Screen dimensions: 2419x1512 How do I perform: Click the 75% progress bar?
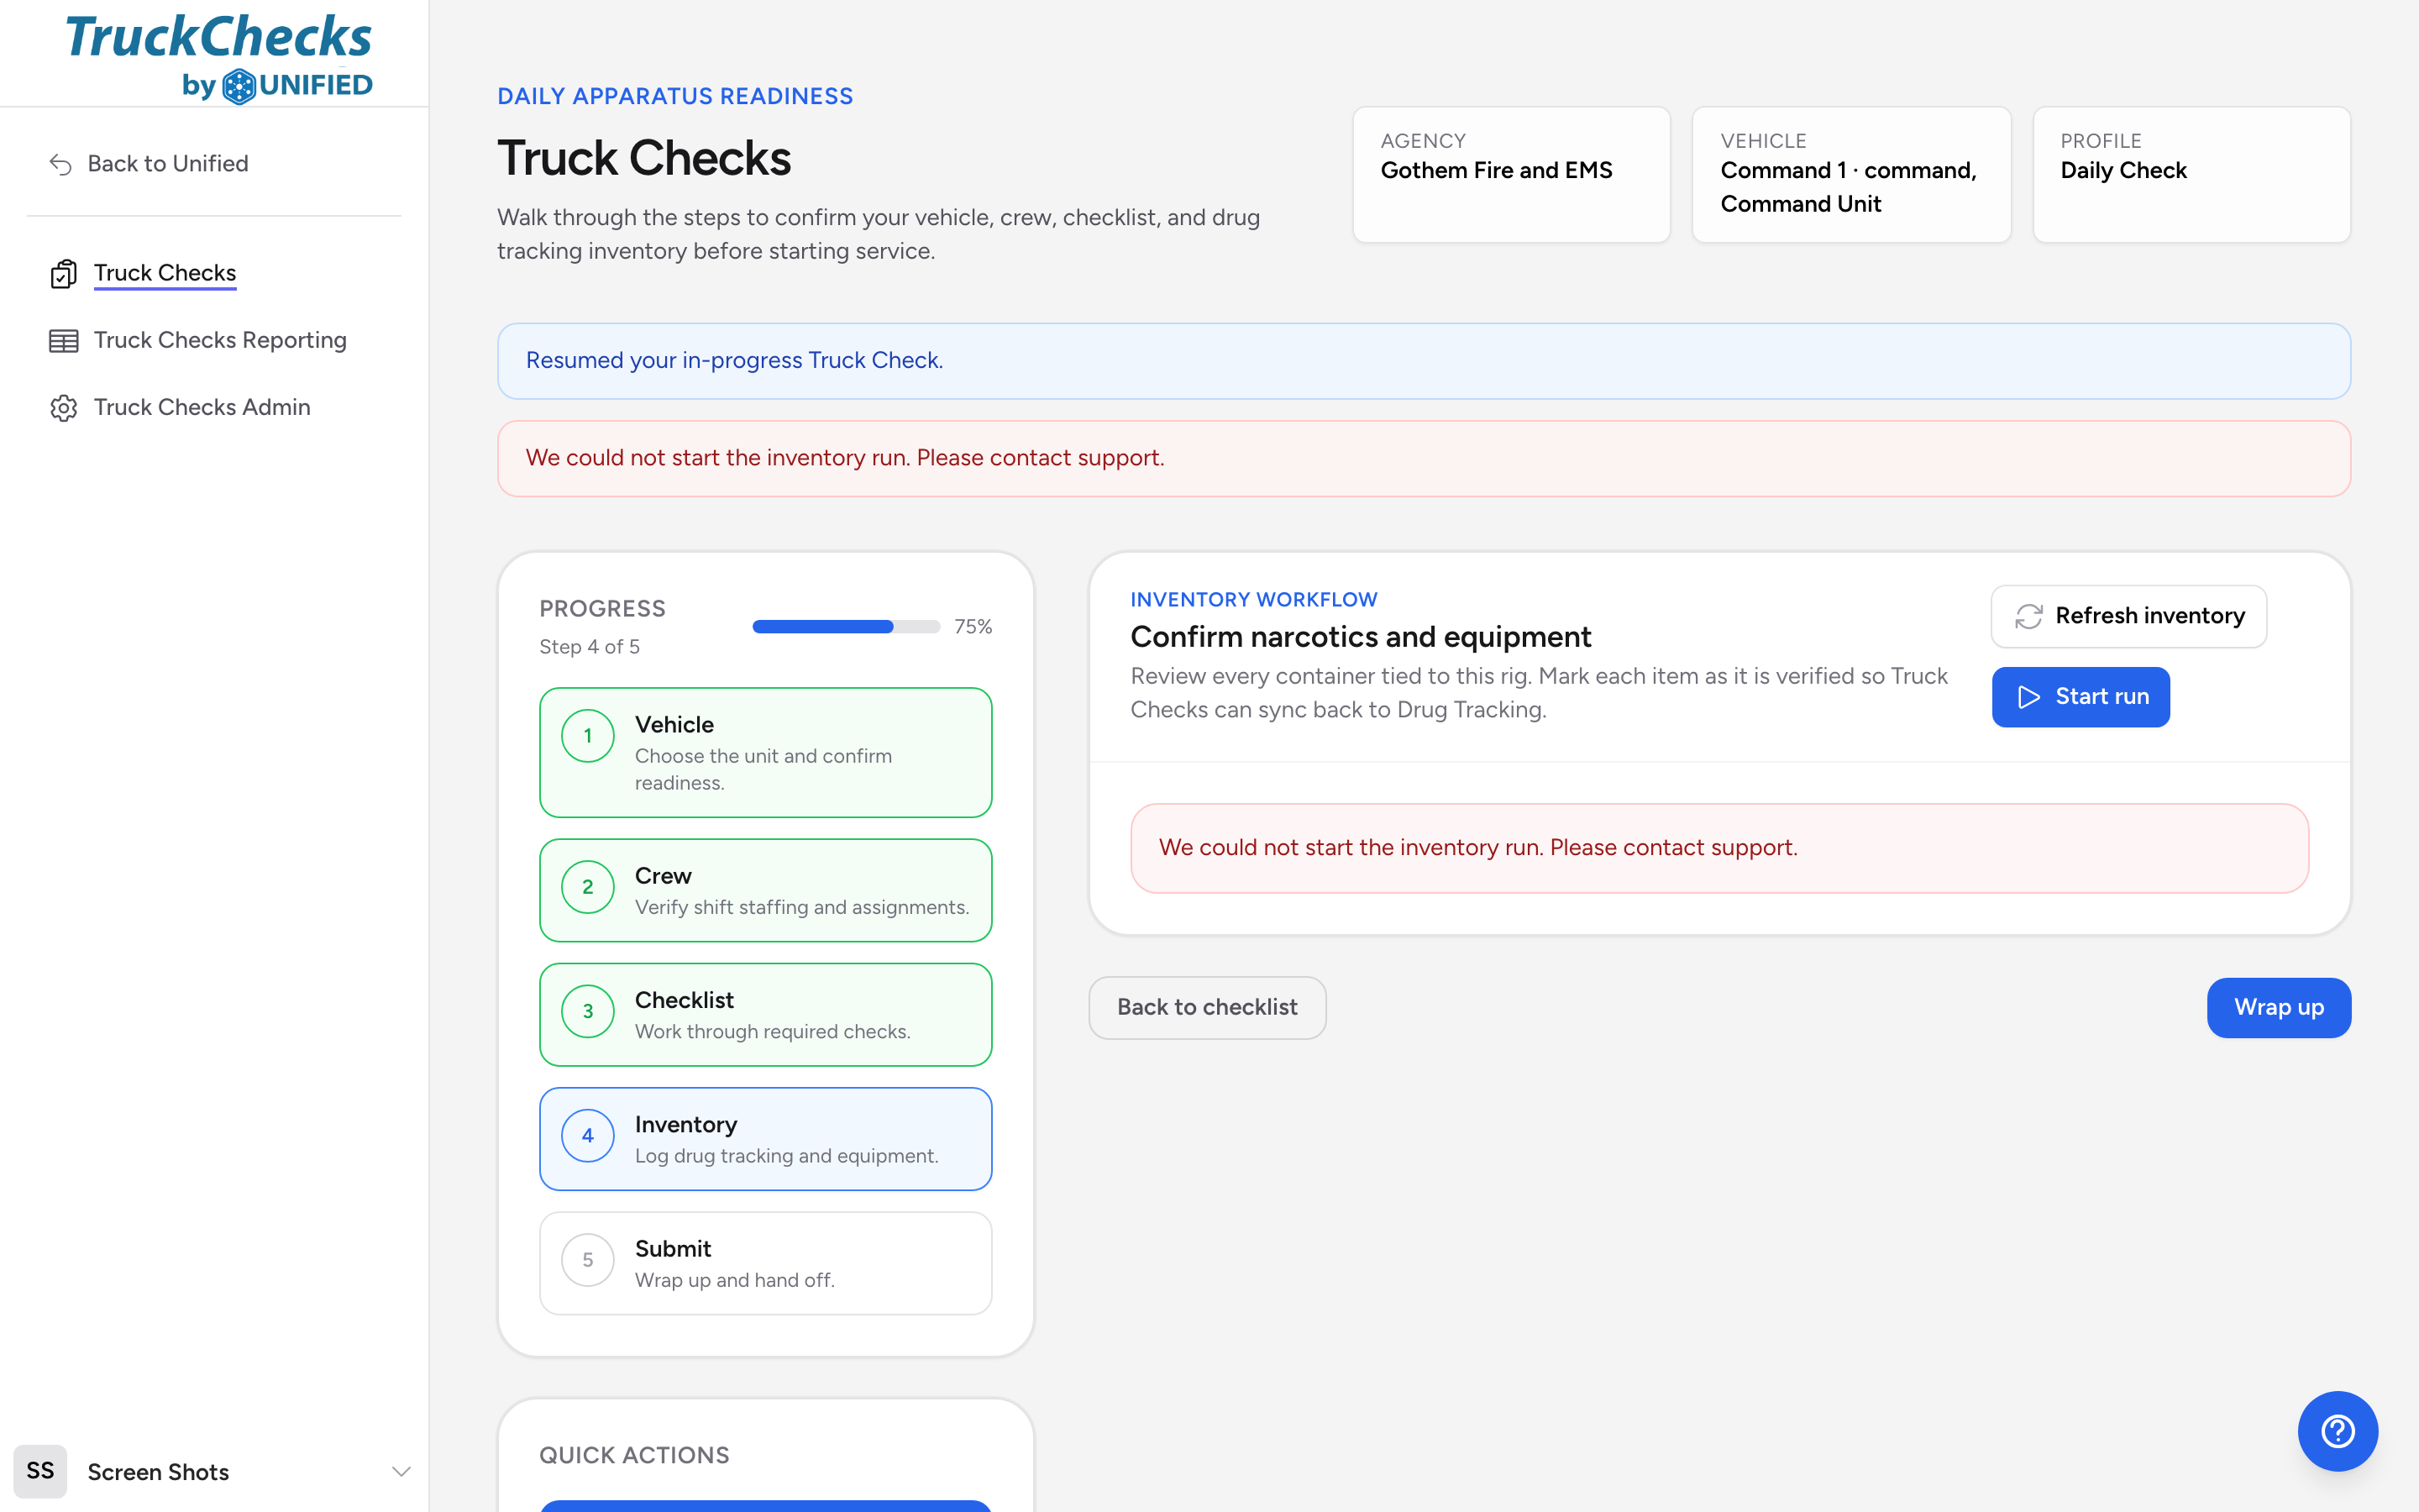(x=846, y=627)
